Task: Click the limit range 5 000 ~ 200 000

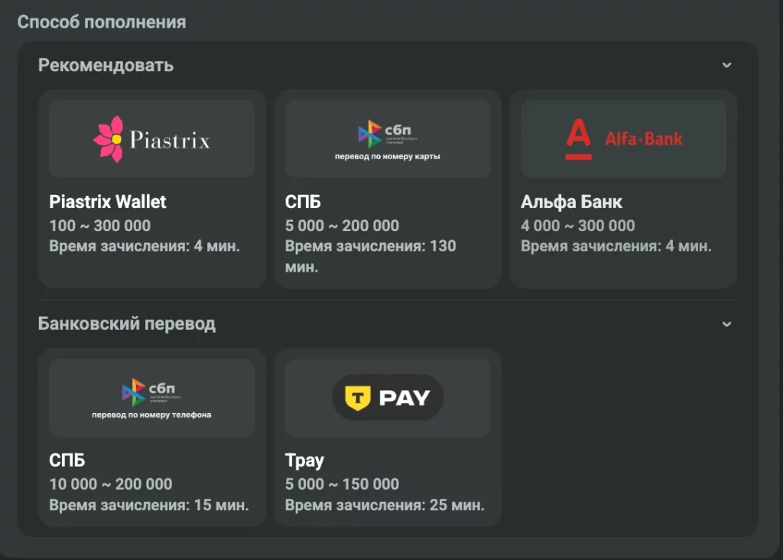Action: point(342,226)
